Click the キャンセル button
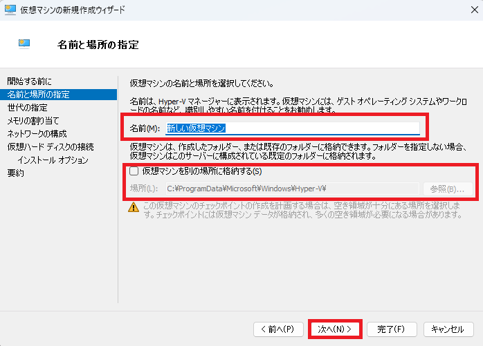The width and height of the screenshot is (483, 346). tap(448, 329)
